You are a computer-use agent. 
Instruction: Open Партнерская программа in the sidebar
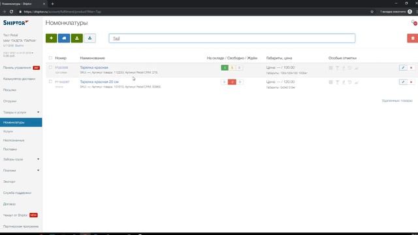point(21,227)
